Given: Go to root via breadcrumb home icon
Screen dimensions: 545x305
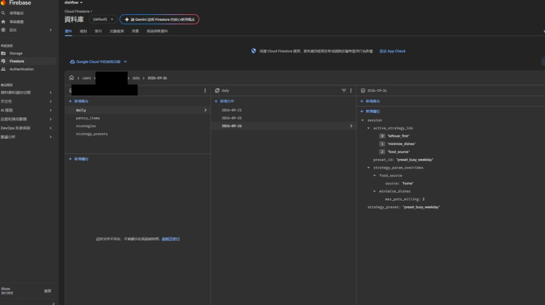Looking at the screenshot, I should click(71, 78).
